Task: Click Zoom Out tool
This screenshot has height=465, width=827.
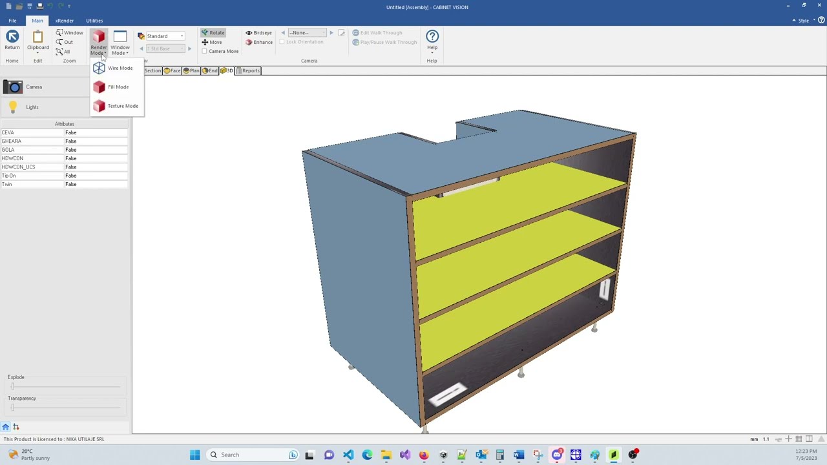Action: (x=65, y=42)
